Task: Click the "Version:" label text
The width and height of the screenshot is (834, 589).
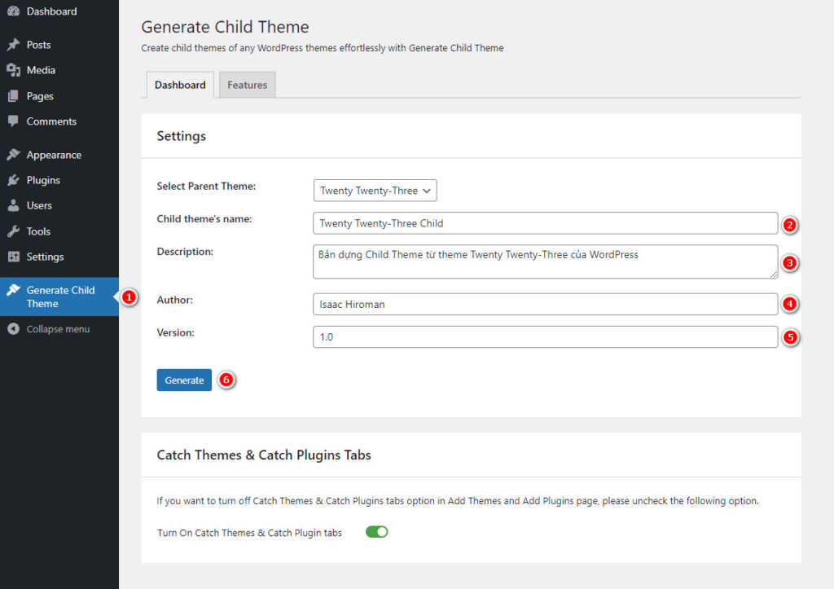Action: coord(176,332)
